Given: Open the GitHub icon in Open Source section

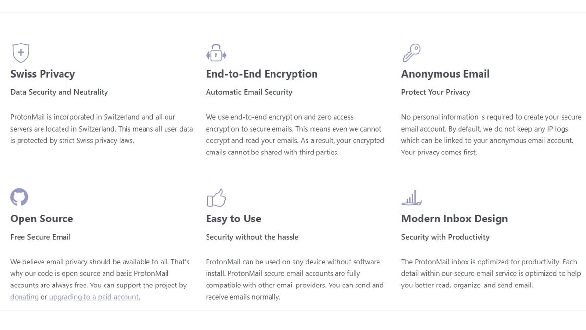Looking at the screenshot, I should (19, 197).
